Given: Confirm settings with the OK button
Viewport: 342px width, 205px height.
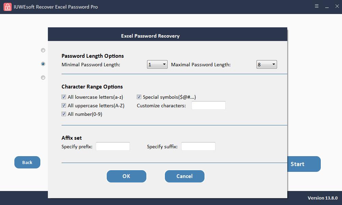Looking at the screenshot, I should 127,176.
